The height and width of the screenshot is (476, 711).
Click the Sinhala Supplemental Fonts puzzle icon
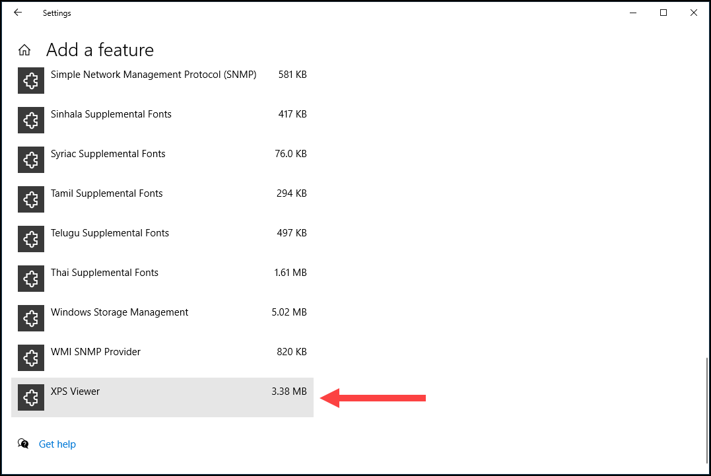31,120
